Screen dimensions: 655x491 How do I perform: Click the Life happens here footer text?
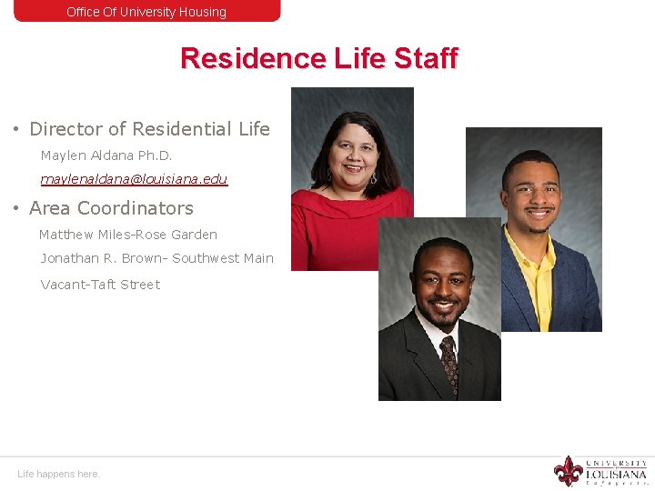pos(59,474)
